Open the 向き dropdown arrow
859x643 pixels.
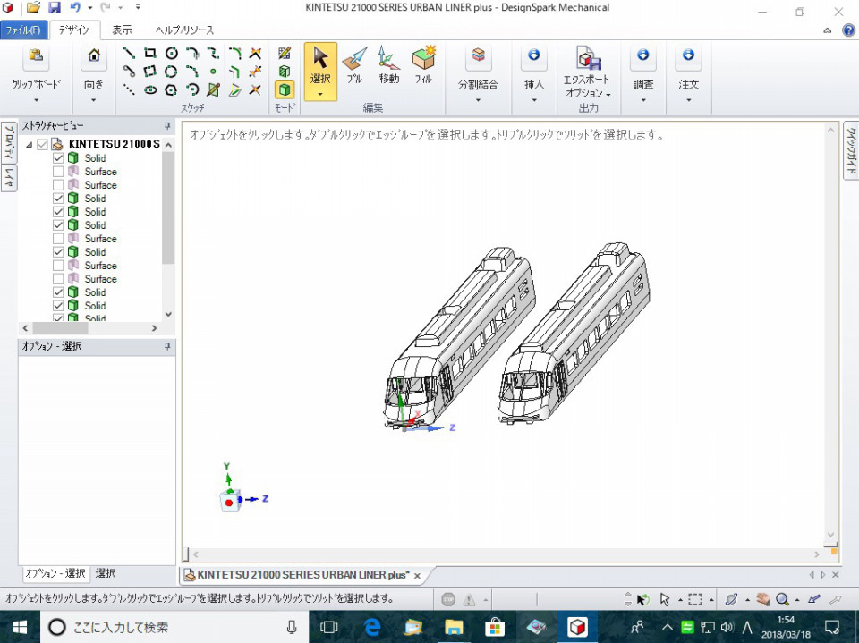pyautogui.click(x=94, y=100)
